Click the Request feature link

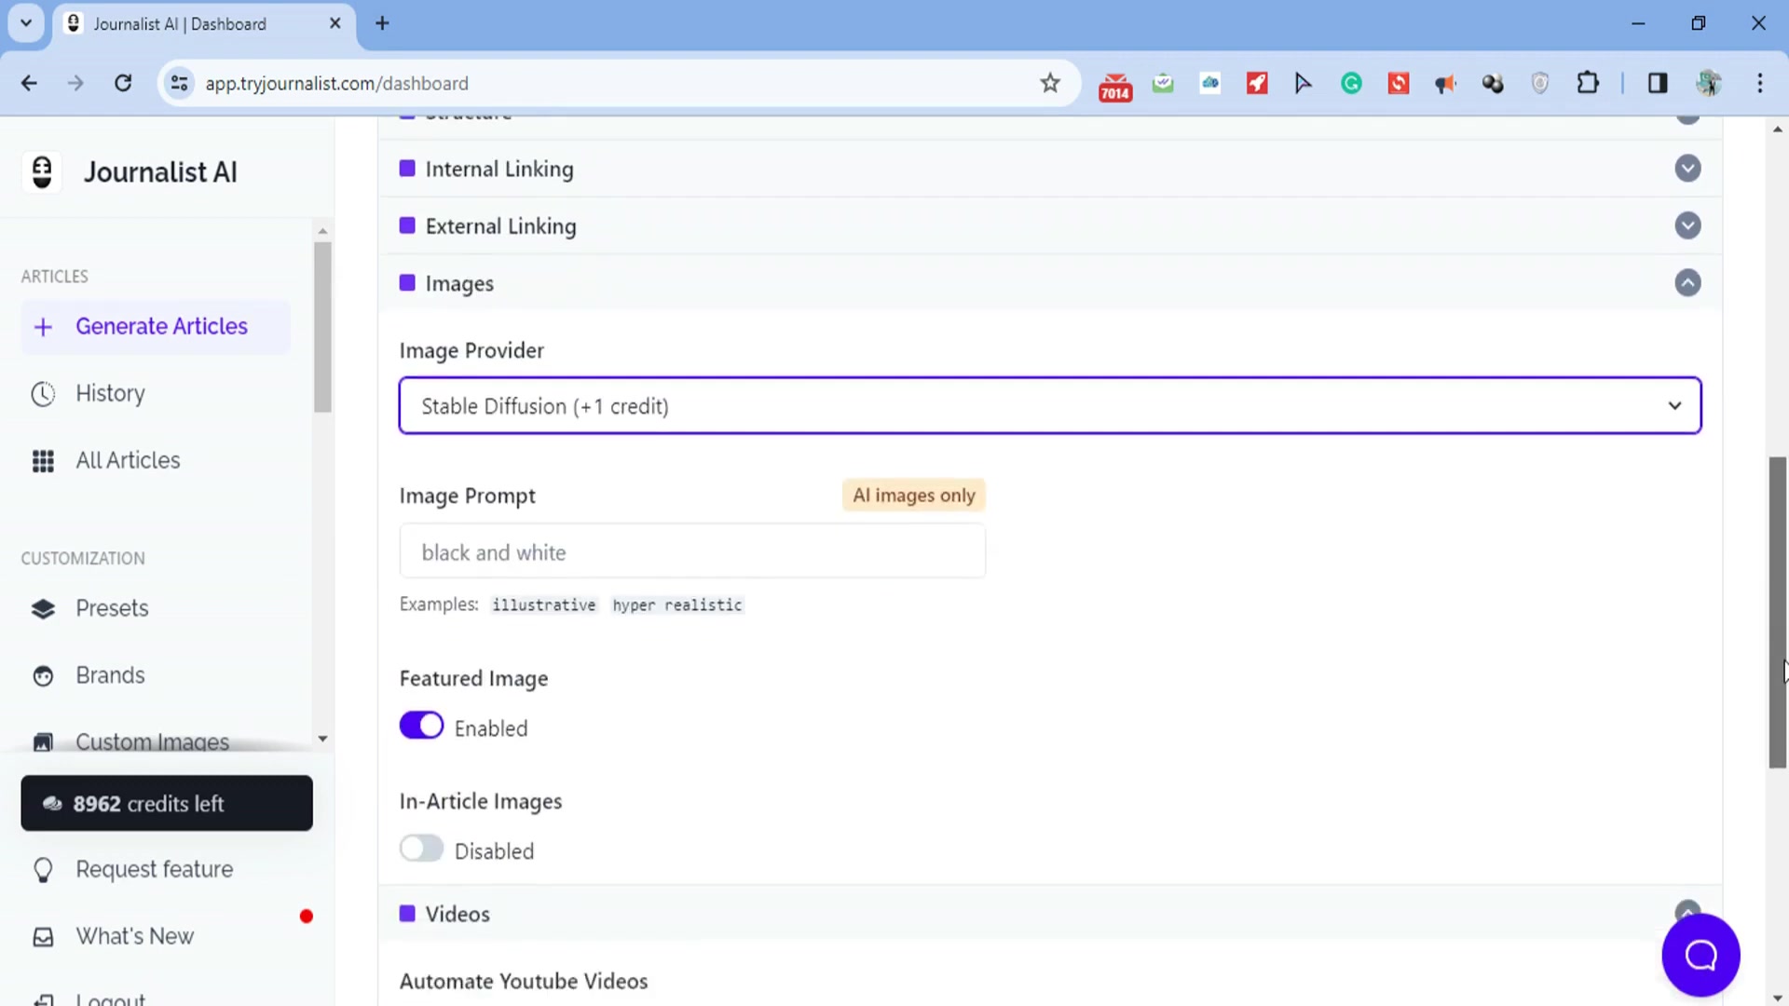point(154,870)
